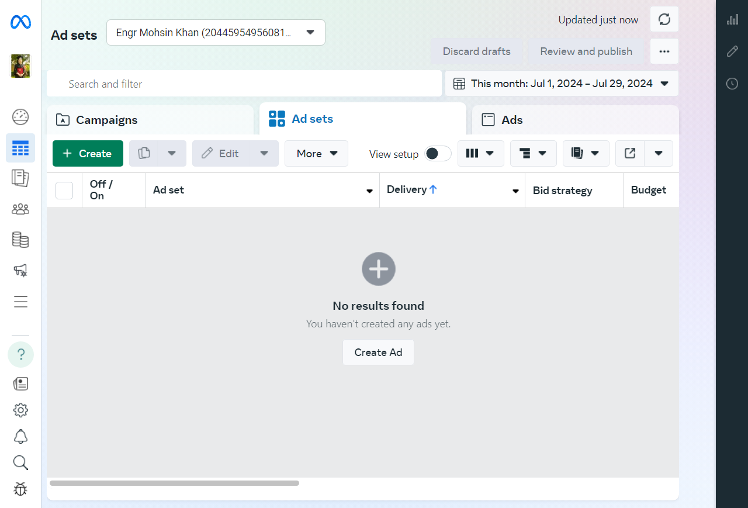Open the ad account selector dropdown
Image resolution: width=748 pixels, height=508 pixels.
216,32
